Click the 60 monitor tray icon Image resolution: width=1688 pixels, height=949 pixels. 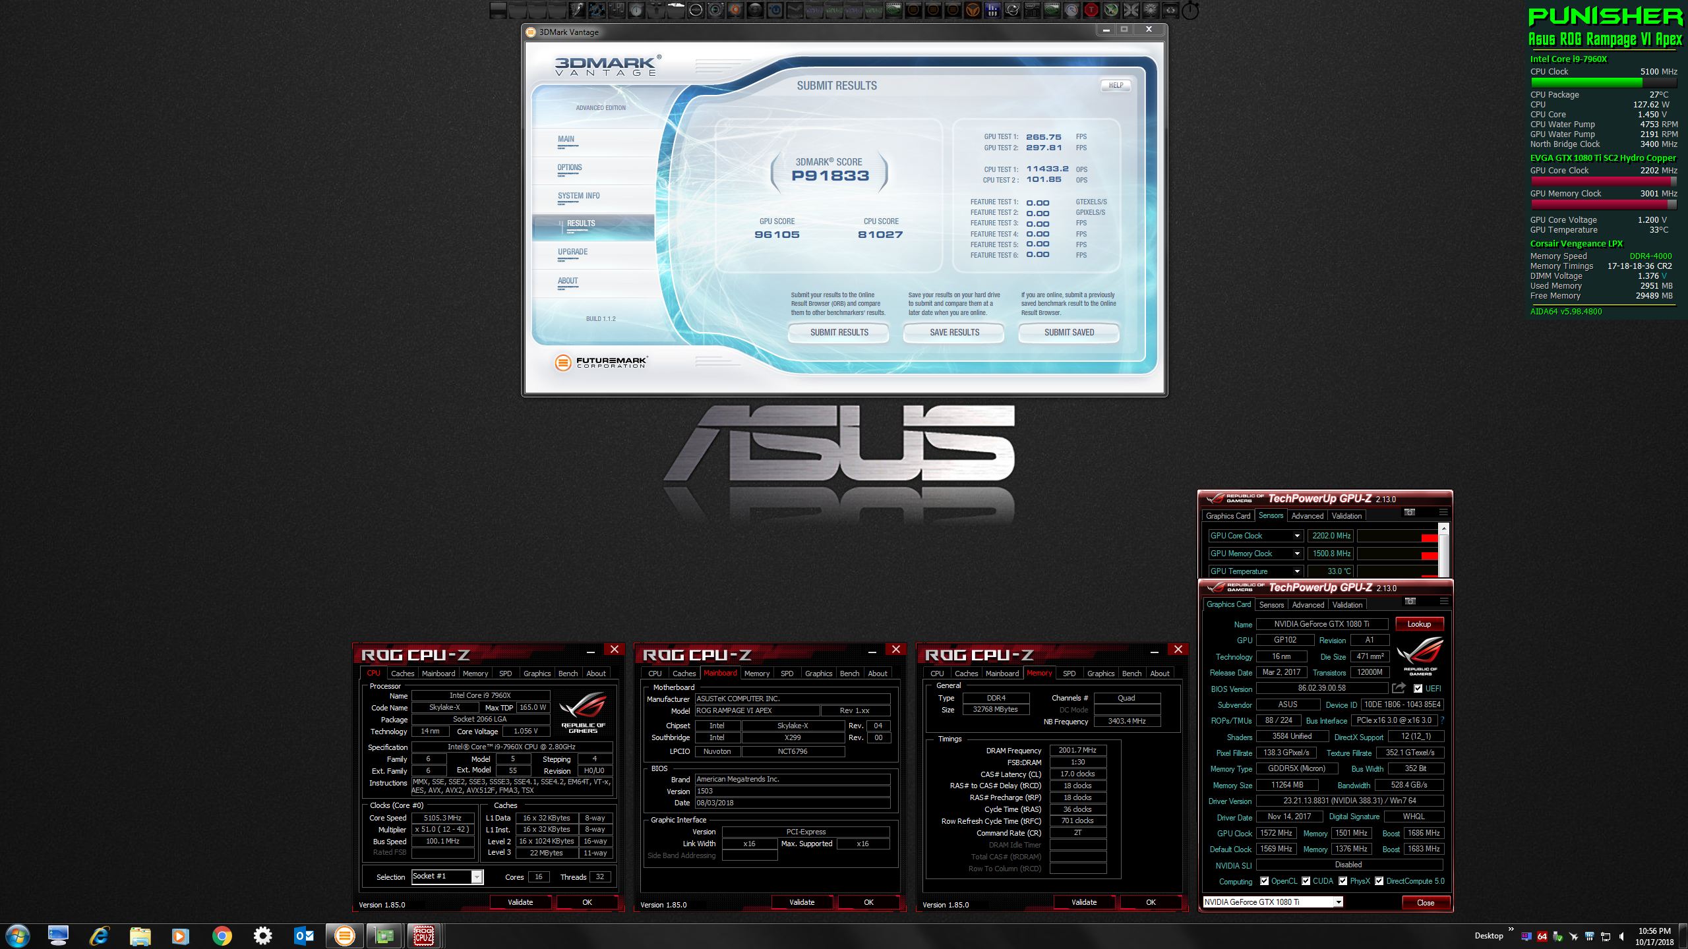1526,936
